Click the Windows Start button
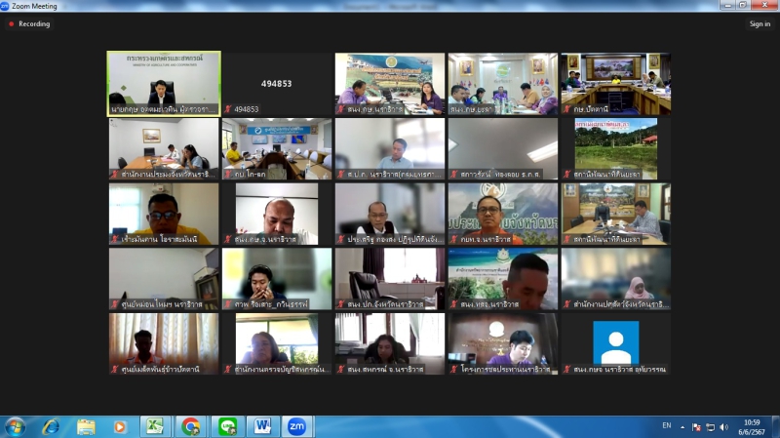 pos(15,426)
